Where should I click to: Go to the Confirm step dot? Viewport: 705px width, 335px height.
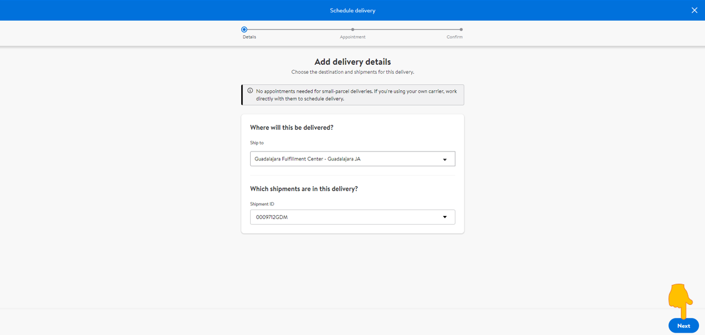click(461, 29)
